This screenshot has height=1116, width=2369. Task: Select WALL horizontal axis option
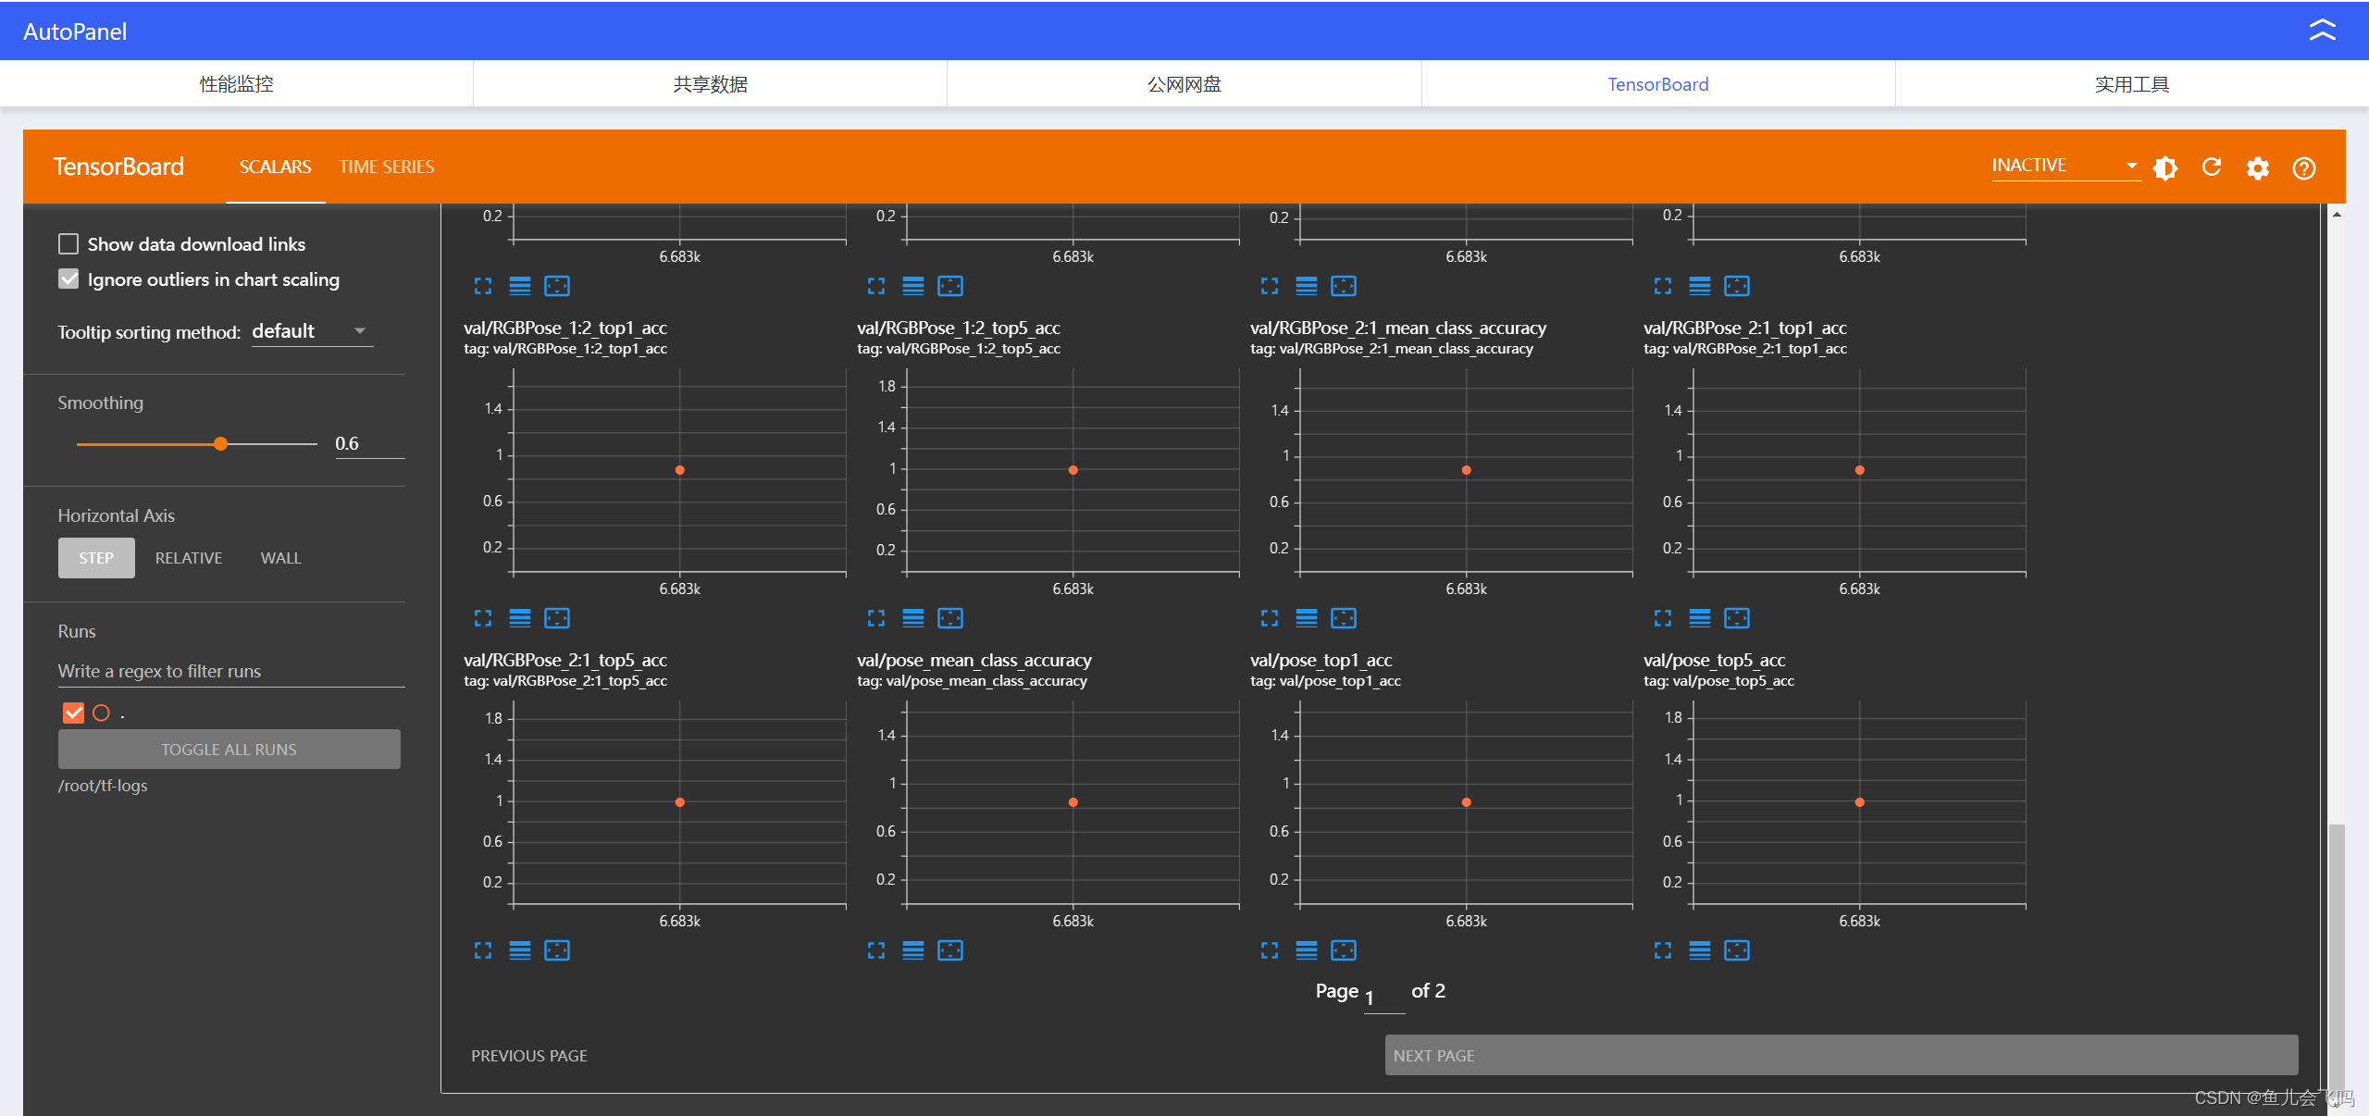[x=280, y=558]
